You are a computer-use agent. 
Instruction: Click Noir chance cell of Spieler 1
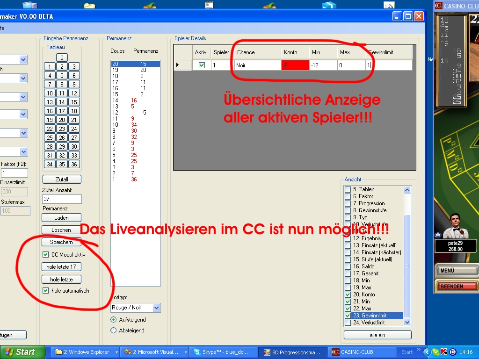coord(258,65)
